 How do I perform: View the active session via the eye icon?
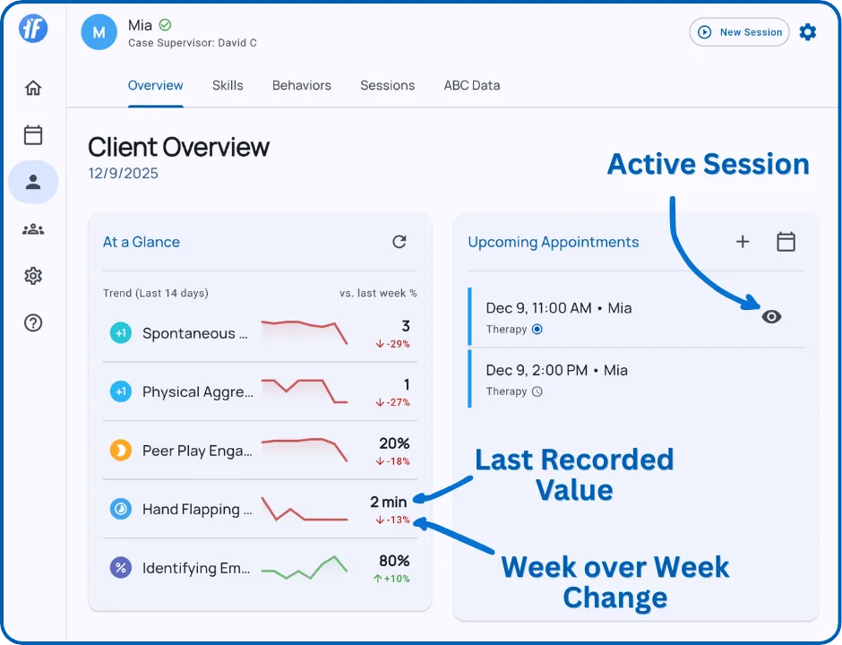(x=771, y=316)
